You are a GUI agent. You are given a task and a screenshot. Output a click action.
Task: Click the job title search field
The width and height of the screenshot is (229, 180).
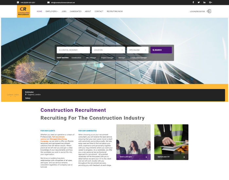click(x=73, y=50)
